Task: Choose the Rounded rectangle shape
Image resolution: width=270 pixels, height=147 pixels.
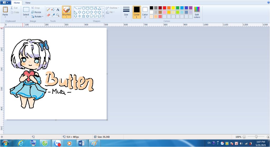Action: pyautogui.click(x=91, y=8)
